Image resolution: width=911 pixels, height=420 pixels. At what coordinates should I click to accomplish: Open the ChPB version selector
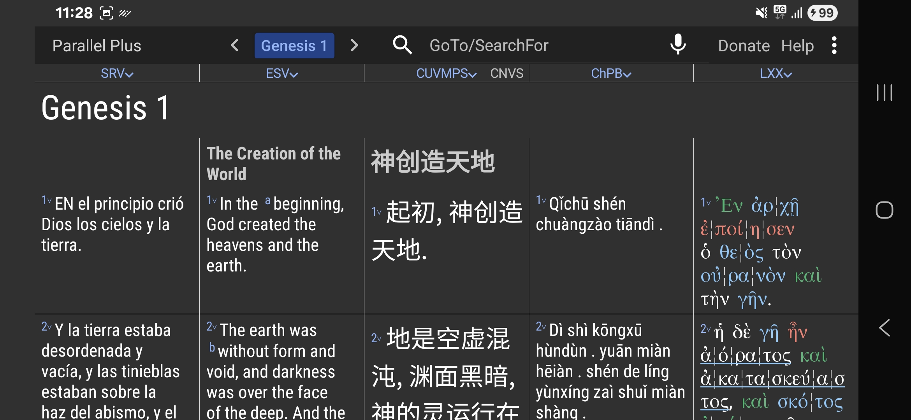click(x=611, y=73)
